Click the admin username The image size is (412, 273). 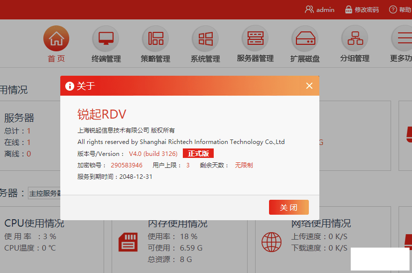pyautogui.click(x=325, y=10)
